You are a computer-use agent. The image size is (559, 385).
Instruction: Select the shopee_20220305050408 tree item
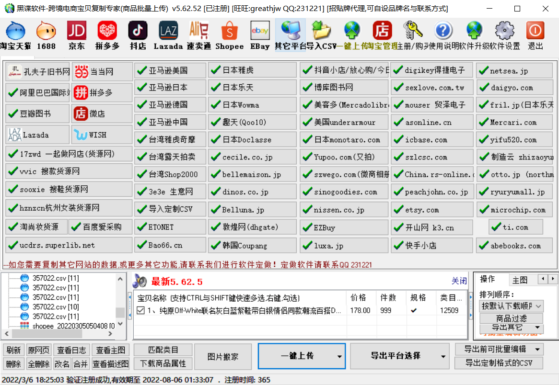click(68, 326)
